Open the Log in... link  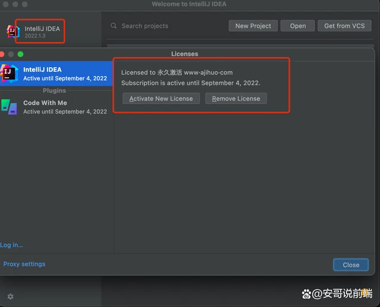[x=11, y=245]
